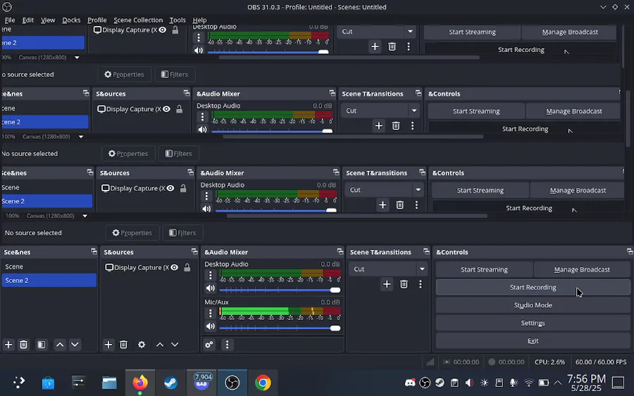
Task: Remove source with the Sources toolbar trash icon
Action: [x=124, y=345]
